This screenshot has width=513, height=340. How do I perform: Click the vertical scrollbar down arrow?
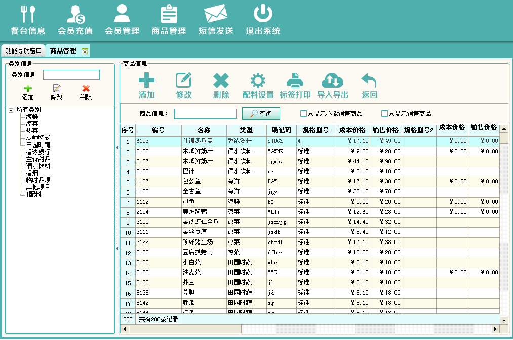point(504,320)
